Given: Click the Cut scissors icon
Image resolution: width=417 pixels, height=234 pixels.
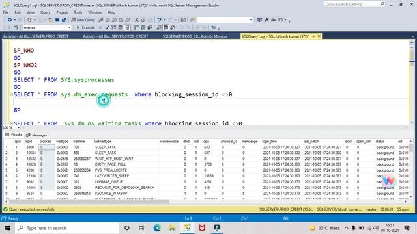Looking at the screenshot, I should 137,20.
